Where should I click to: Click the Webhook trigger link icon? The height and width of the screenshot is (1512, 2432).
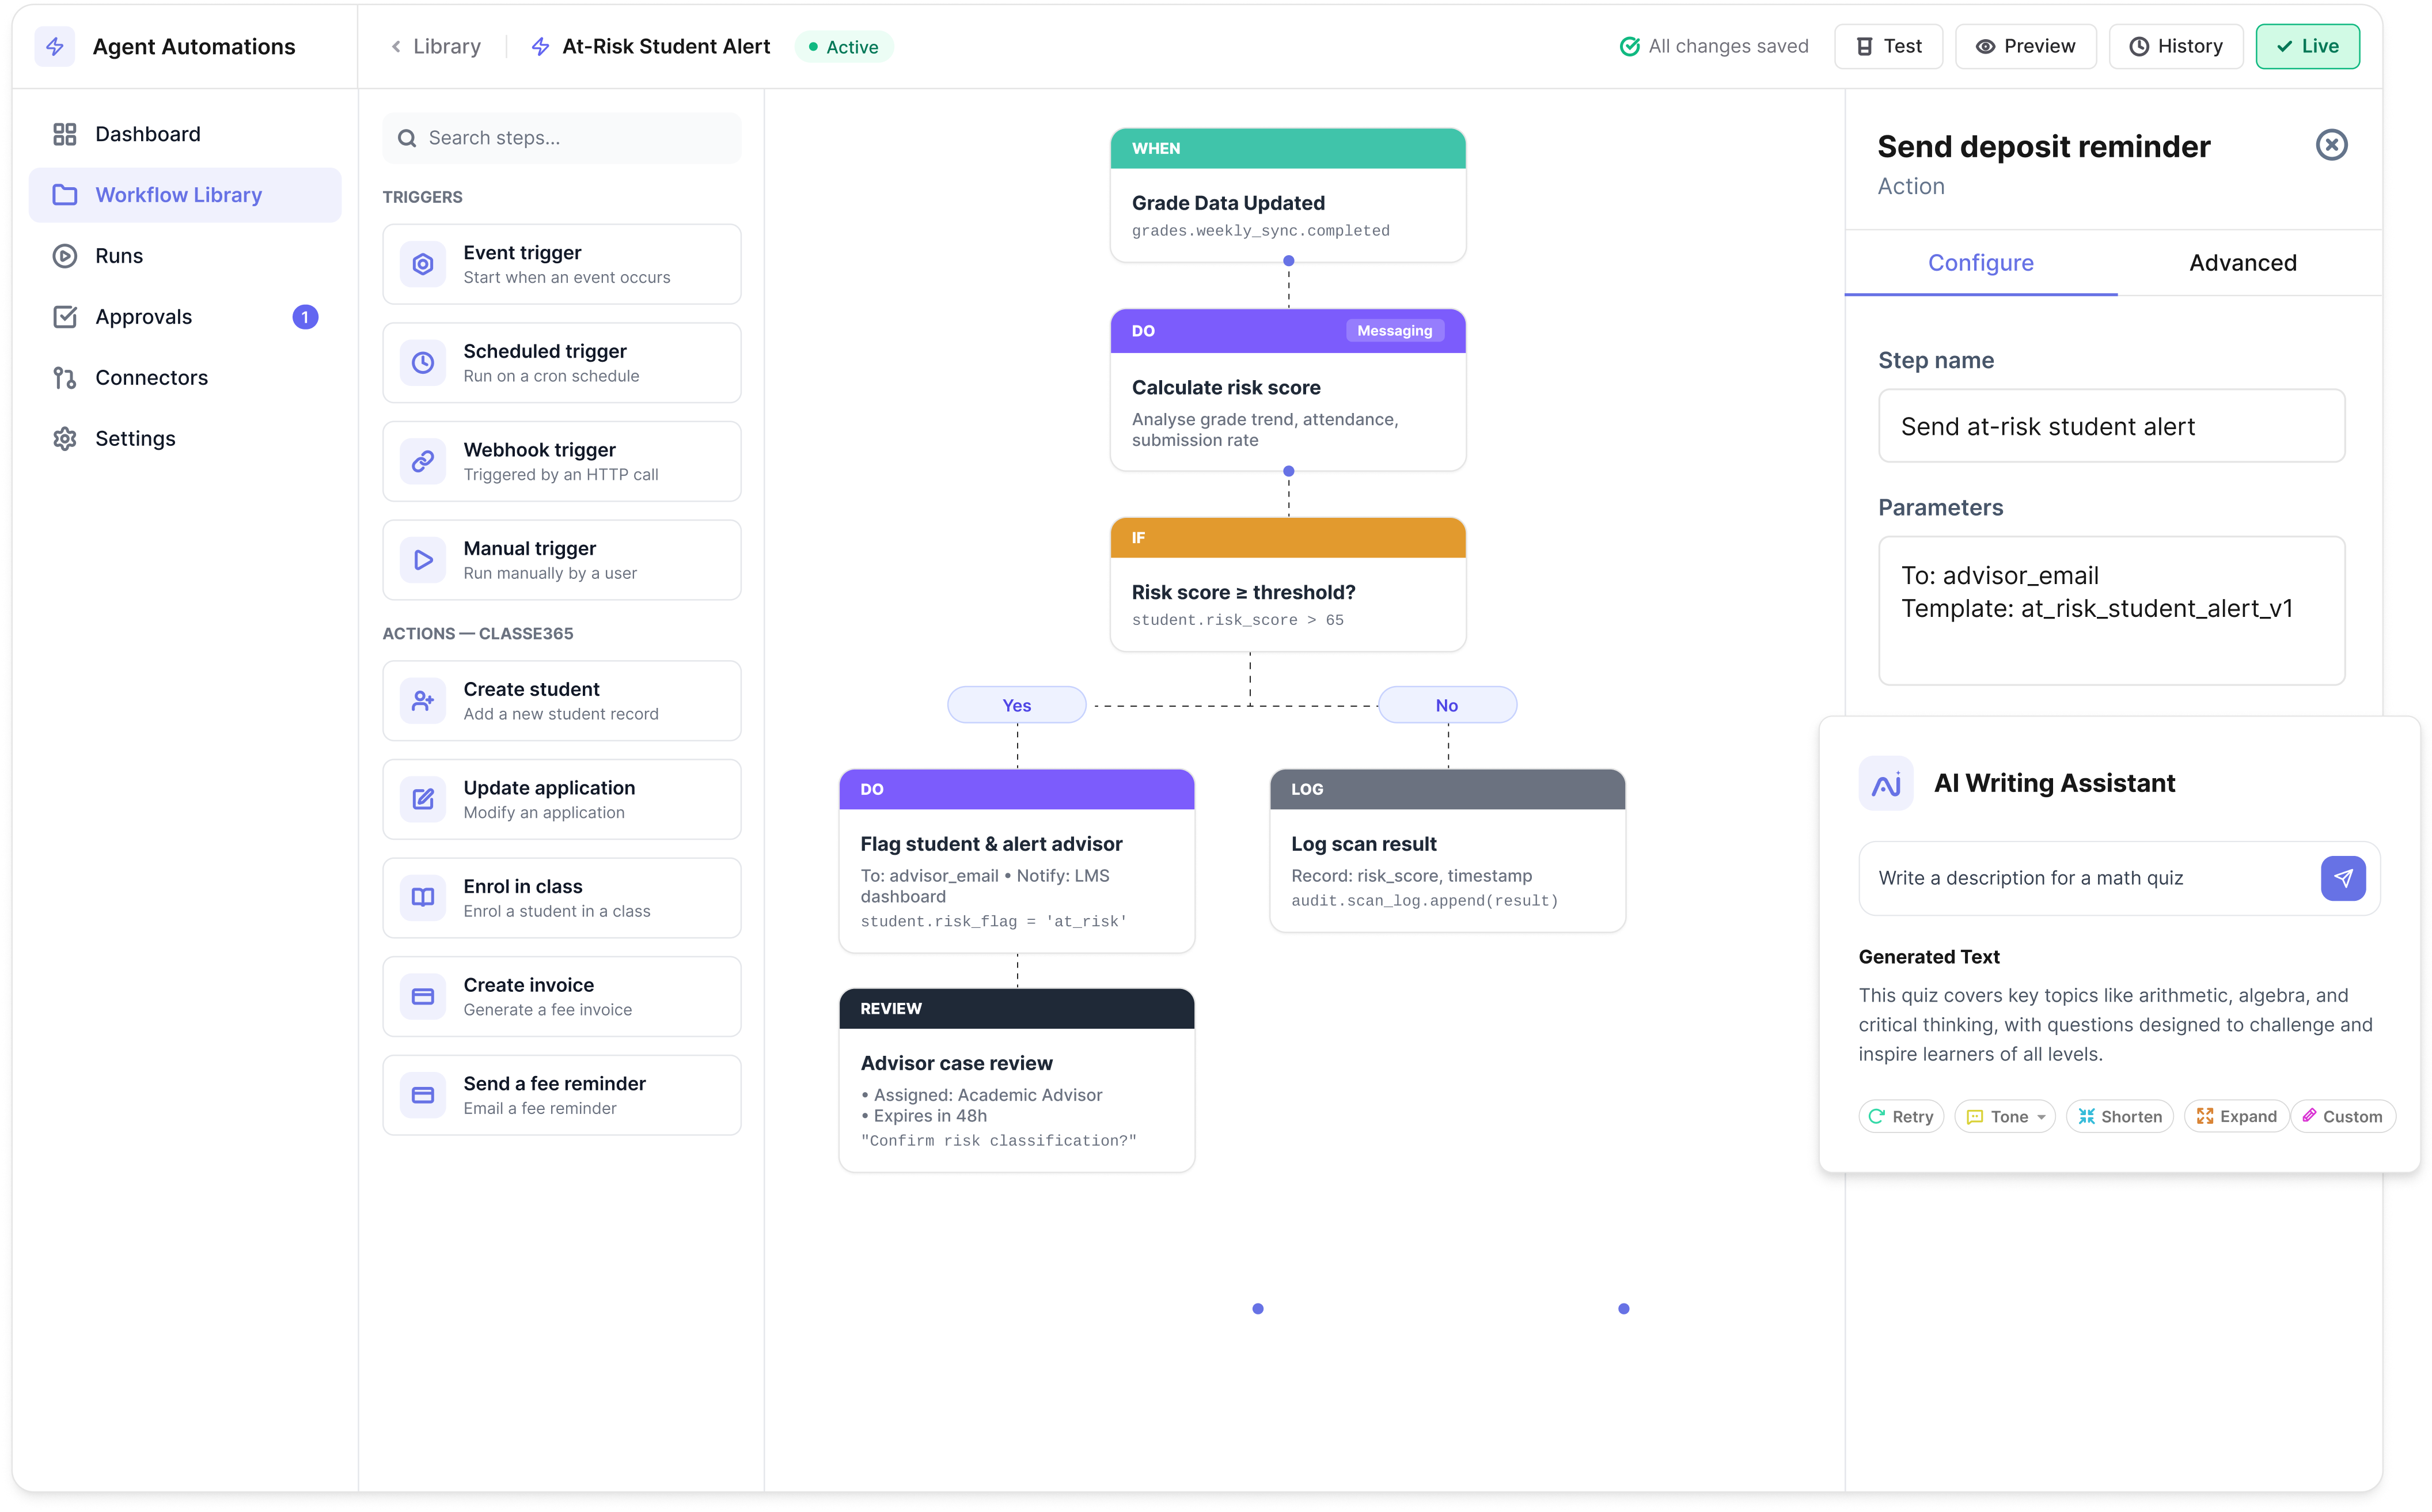tap(423, 461)
